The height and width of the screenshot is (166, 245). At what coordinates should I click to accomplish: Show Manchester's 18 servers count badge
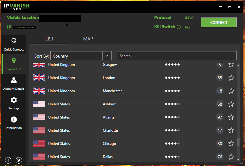point(220,91)
